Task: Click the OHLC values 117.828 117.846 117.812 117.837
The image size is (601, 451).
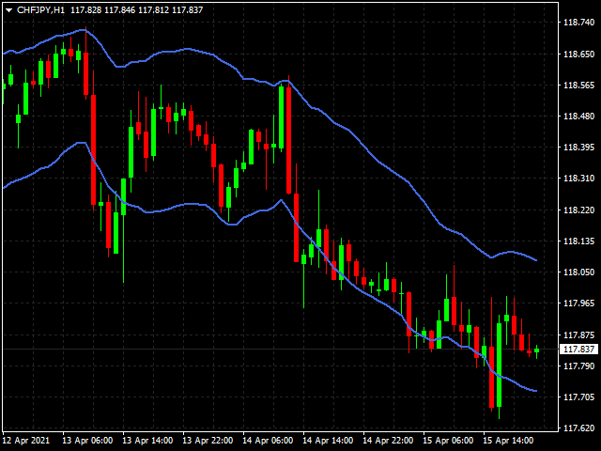Action: point(137,10)
